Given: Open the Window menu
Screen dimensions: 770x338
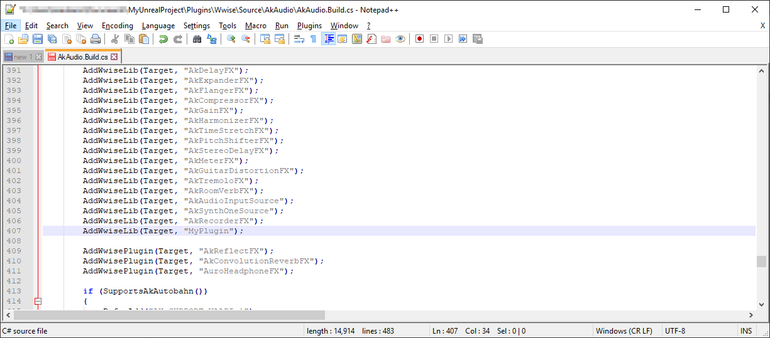Looking at the screenshot, I should [x=344, y=26].
